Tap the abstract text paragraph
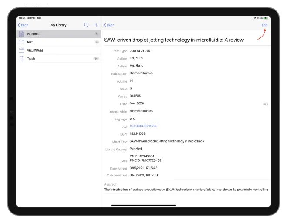Image resolution: width=287 pixels, height=223 pixels. click(x=186, y=190)
